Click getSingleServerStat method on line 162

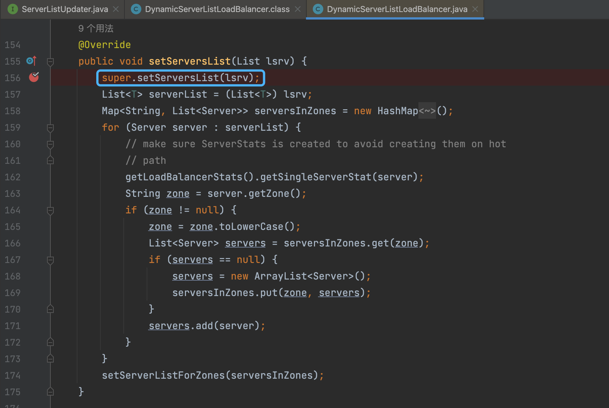pos(316,177)
